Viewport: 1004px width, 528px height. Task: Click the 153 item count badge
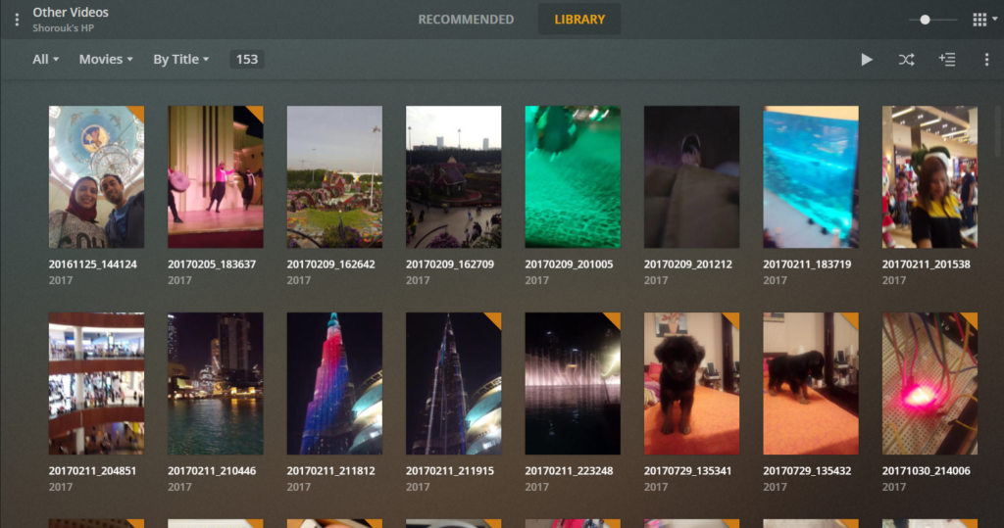(x=246, y=60)
